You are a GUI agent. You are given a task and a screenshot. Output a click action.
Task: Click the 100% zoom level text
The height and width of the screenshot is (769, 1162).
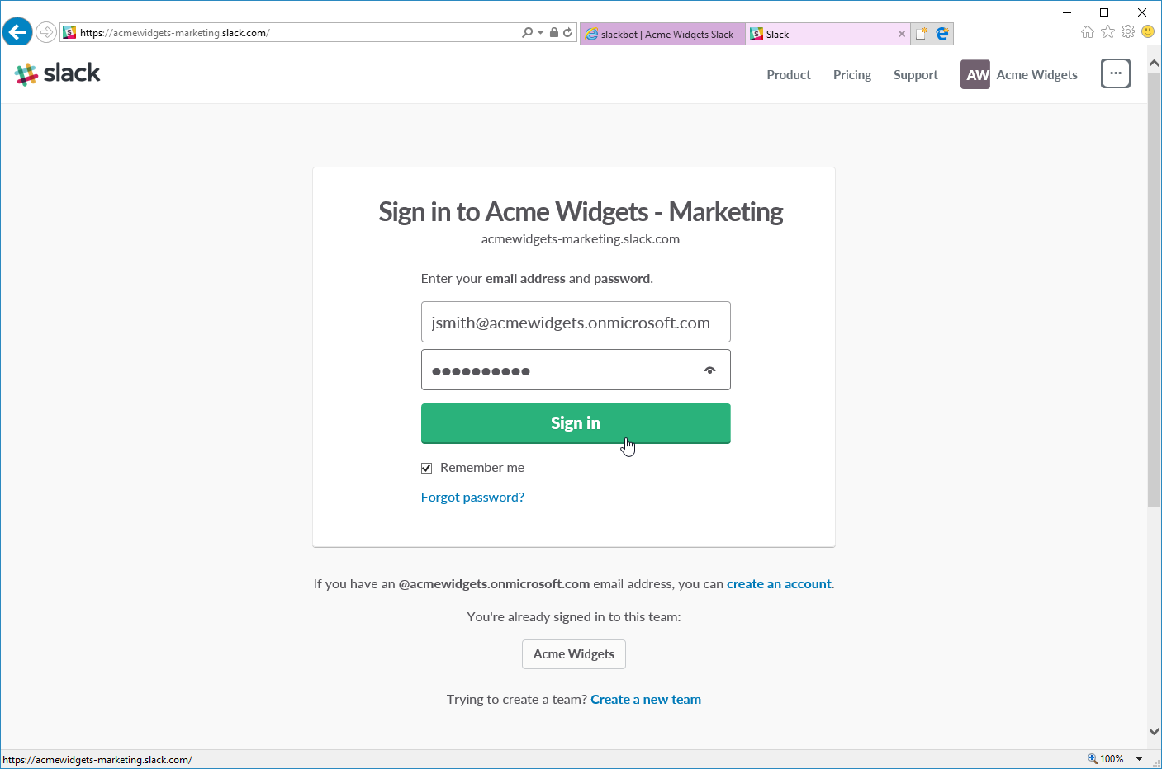(1112, 759)
